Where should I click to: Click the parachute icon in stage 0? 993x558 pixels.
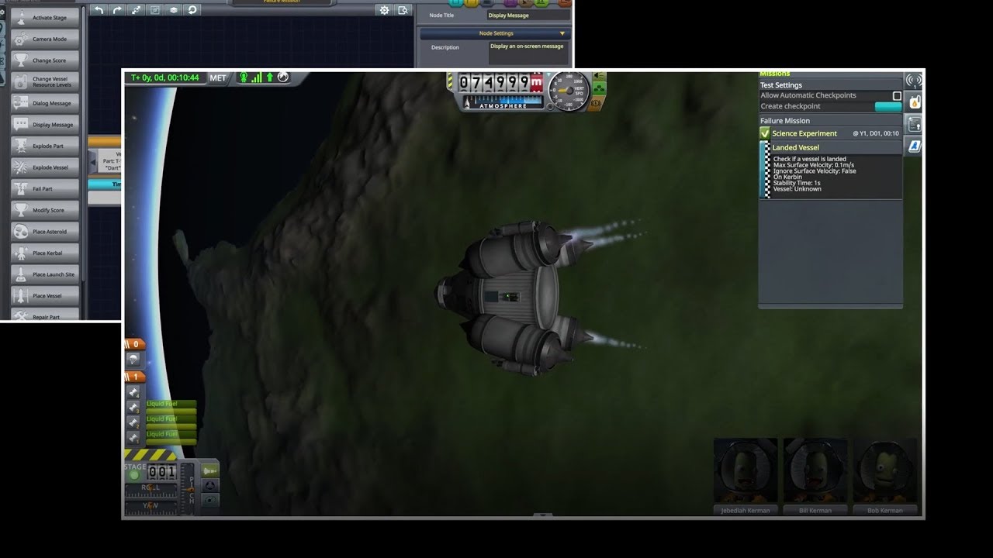(133, 359)
